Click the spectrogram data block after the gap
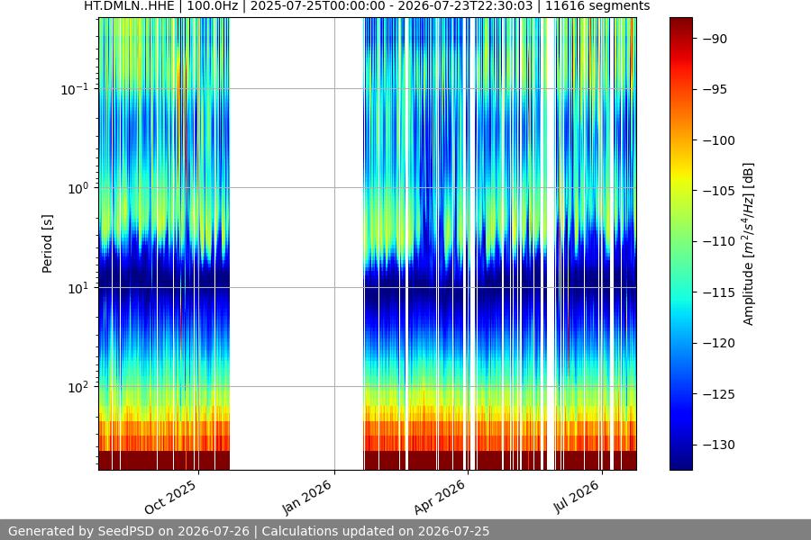 click(500, 244)
